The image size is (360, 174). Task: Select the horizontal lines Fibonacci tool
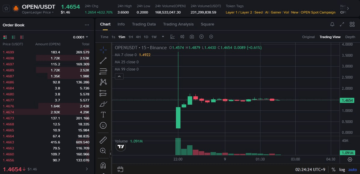coord(103,71)
